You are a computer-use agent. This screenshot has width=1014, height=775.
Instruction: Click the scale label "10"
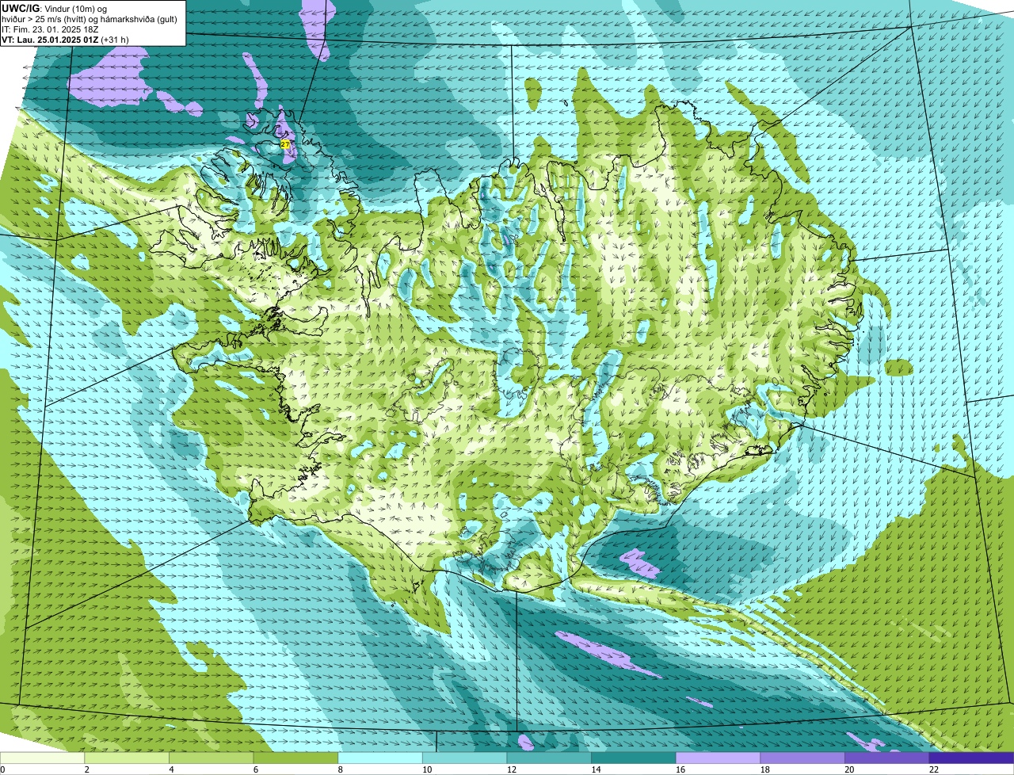[x=427, y=769]
